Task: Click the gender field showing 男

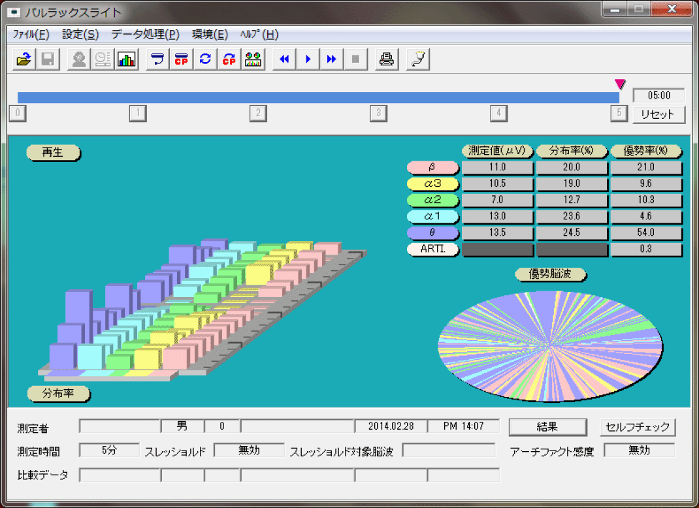Action: pos(182,426)
